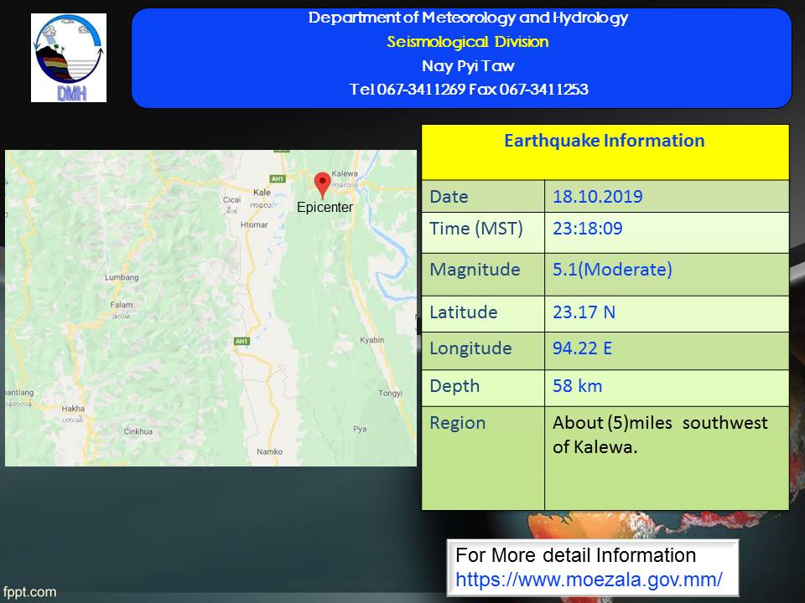
Task: Select the depth value 58 km cell
Action: [577, 386]
